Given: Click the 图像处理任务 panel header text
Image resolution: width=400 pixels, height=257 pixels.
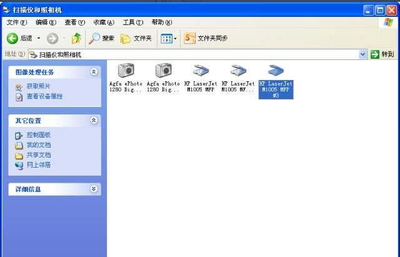Looking at the screenshot, I should click(x=35, y=73).
